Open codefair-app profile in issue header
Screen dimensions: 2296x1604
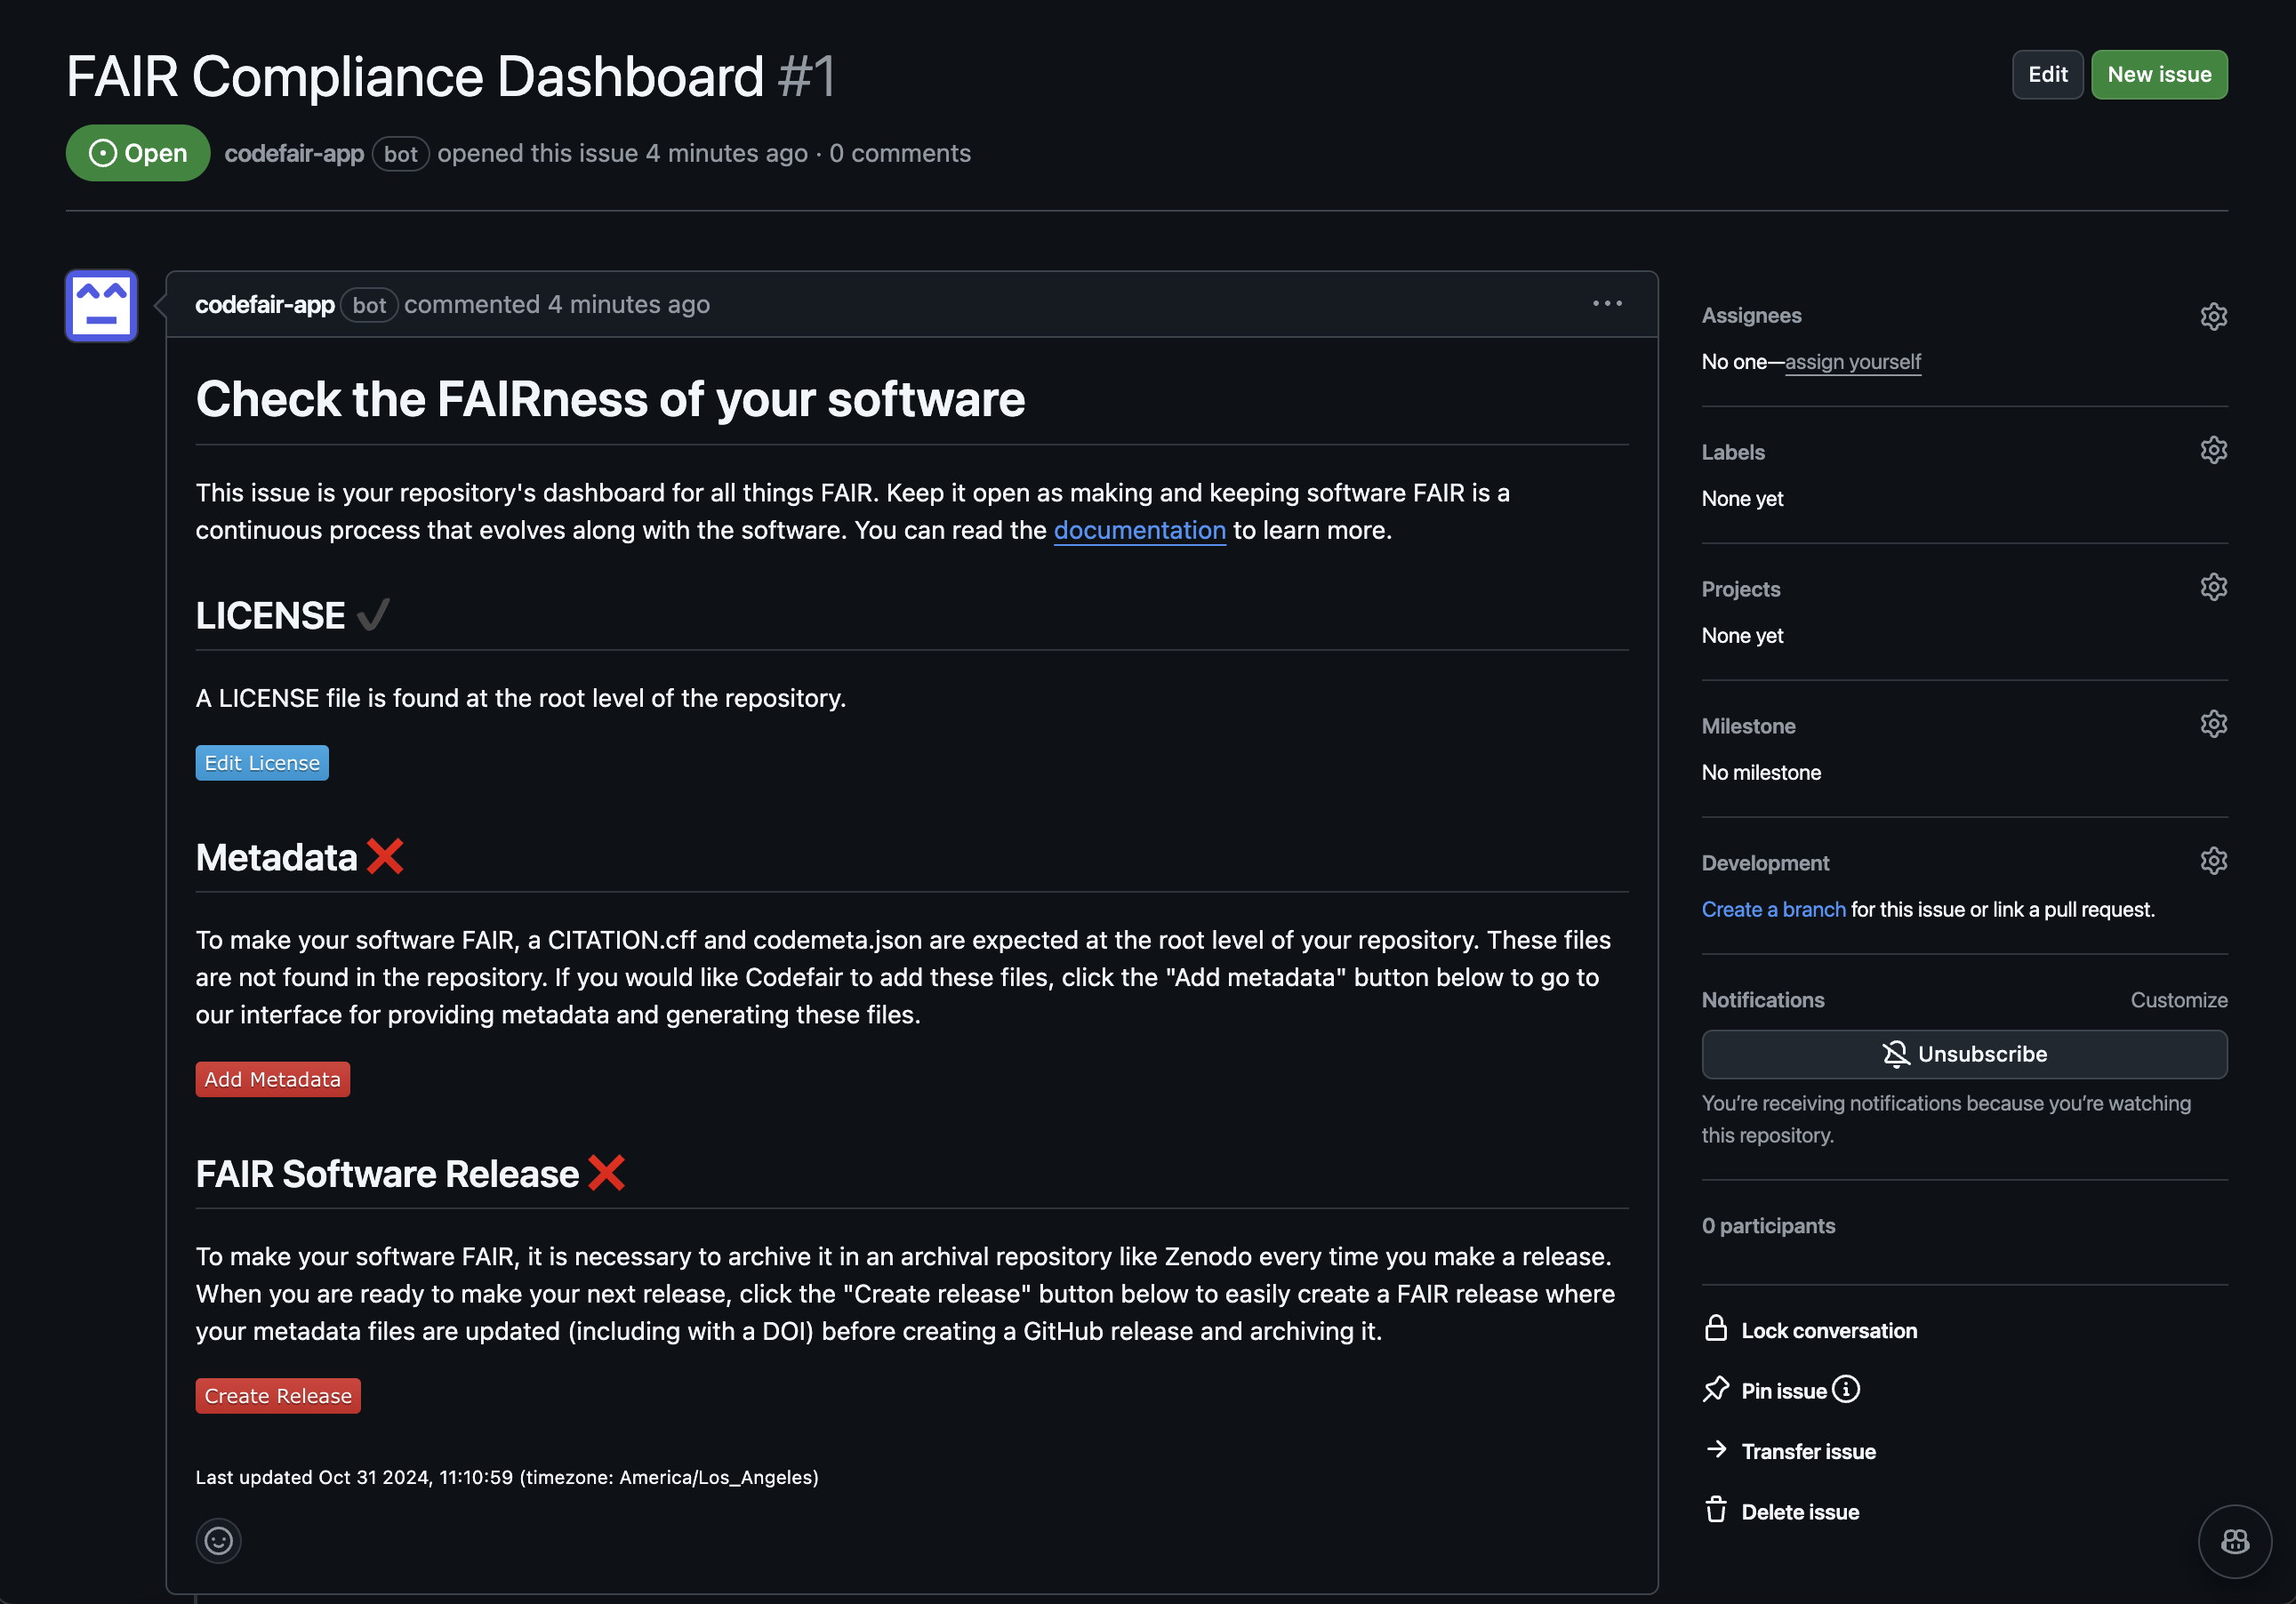pos(294,153)
